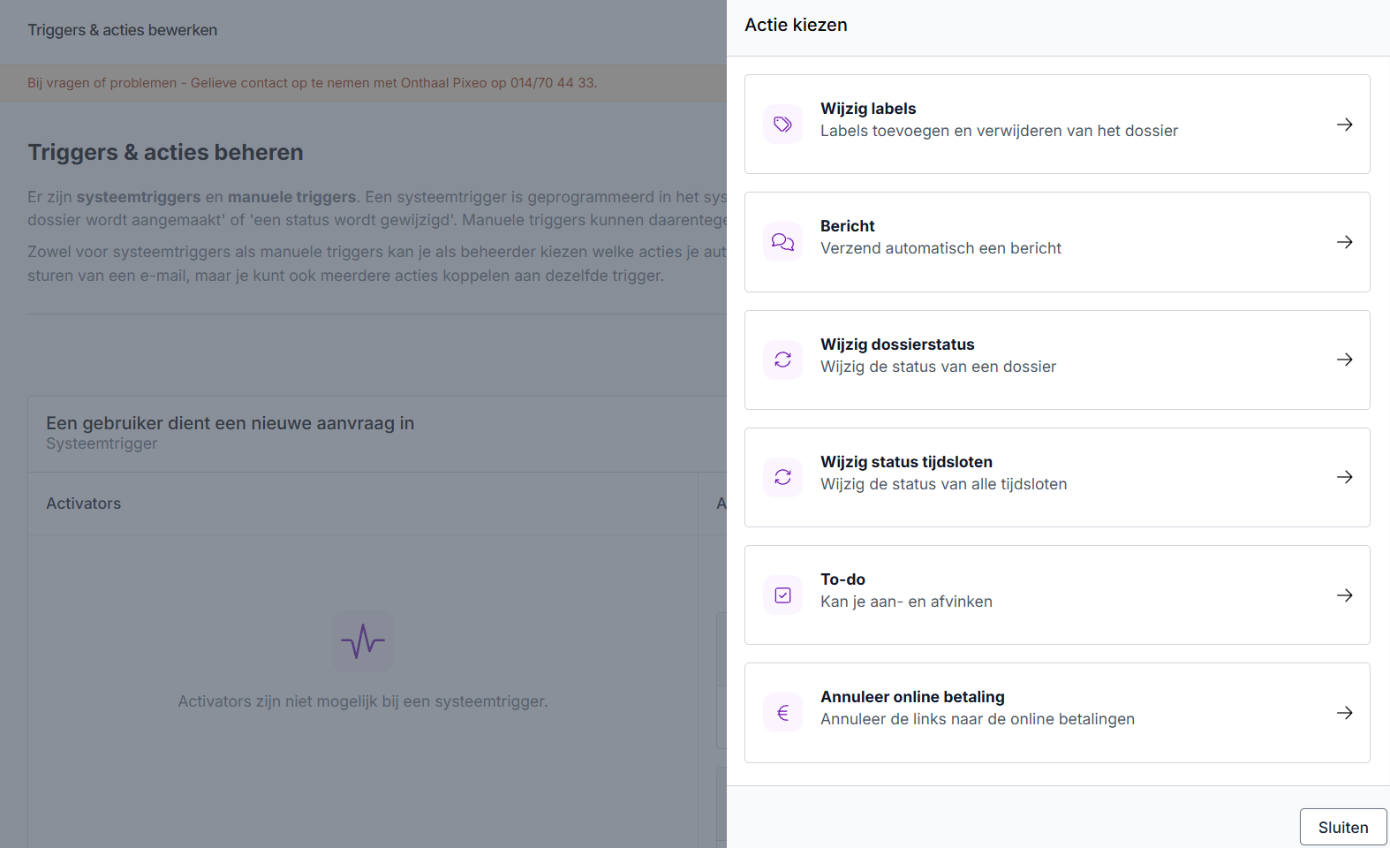
Task: Click the chat bubbles icon for Bericht
Action: 782,242
